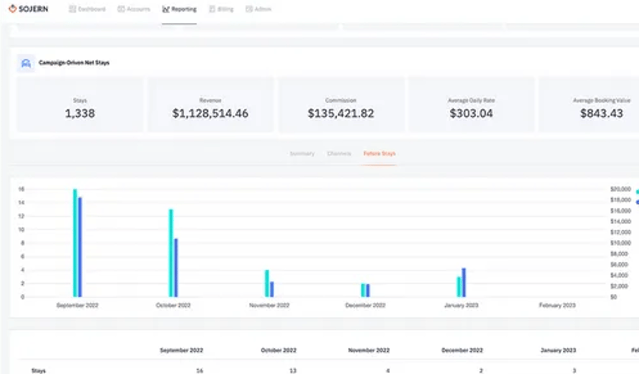Switch to the Channels tab
Image resolution: width=639 pixels, height=374 pixels.
click(x=339, y=154)
